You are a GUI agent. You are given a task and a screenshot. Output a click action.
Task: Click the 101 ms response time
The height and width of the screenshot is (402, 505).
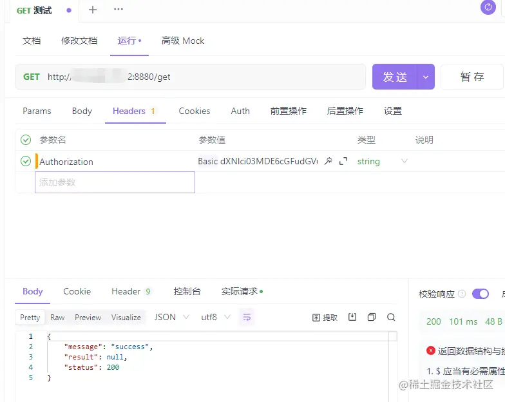[463, 321]
